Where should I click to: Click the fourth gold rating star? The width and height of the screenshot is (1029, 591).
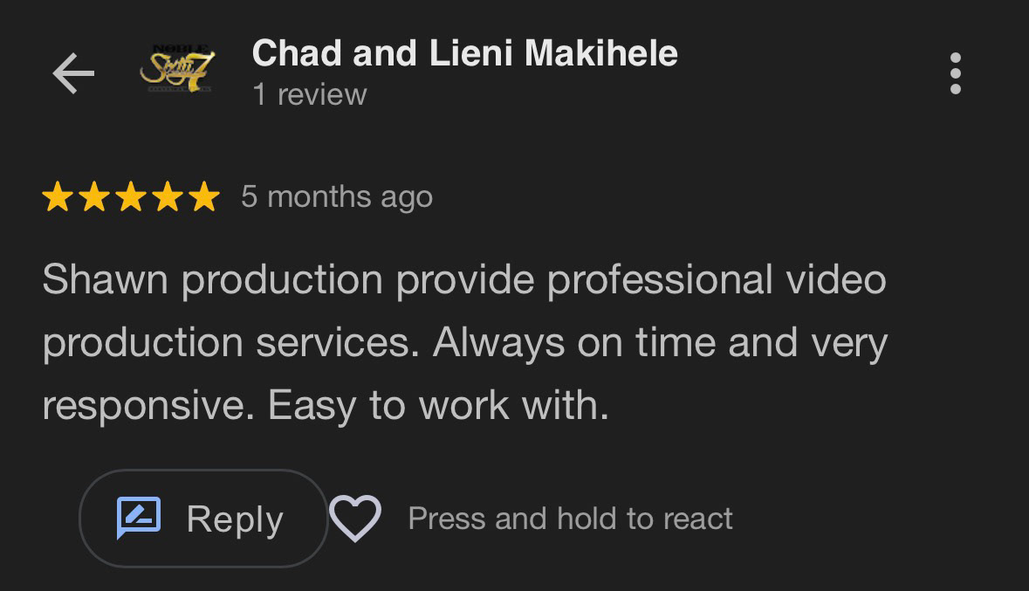[x=168, y=197]
